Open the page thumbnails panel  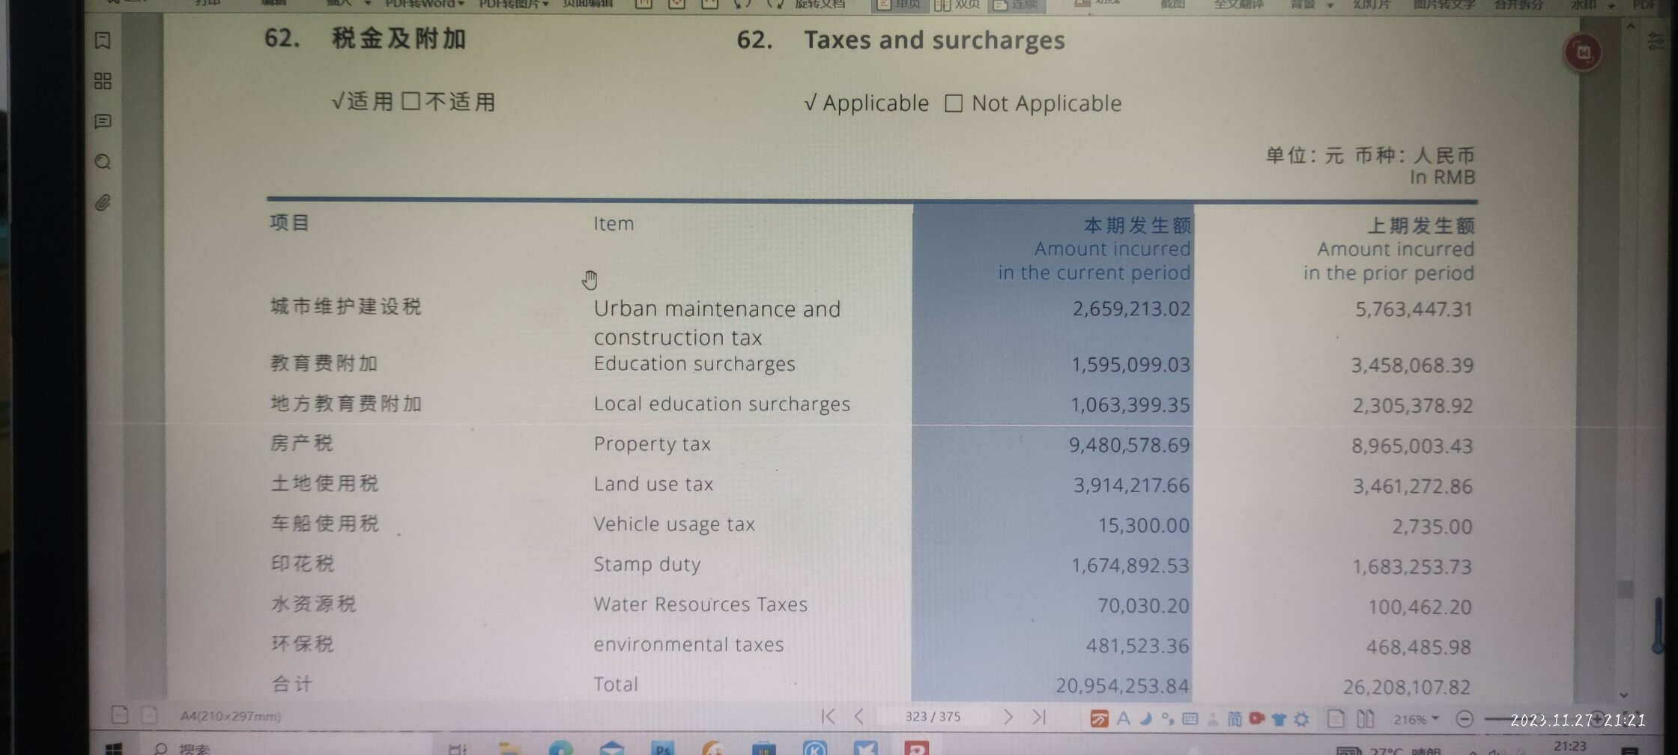[103, 81]
